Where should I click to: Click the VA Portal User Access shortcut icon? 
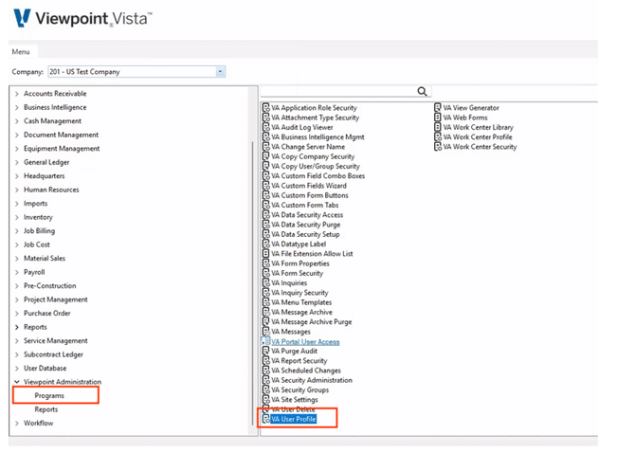266,341
